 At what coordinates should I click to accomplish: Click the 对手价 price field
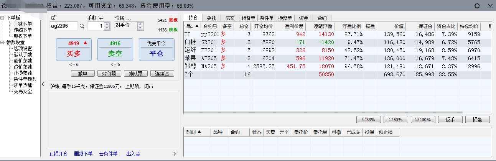[126, 26]
